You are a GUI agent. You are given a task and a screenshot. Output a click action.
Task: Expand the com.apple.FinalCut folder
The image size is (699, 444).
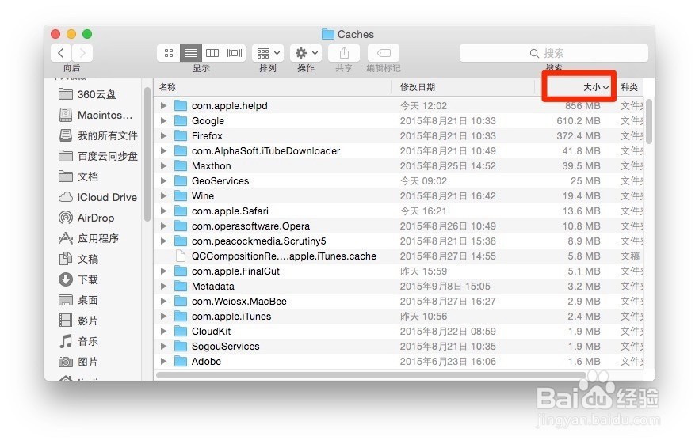coord(163,271)
